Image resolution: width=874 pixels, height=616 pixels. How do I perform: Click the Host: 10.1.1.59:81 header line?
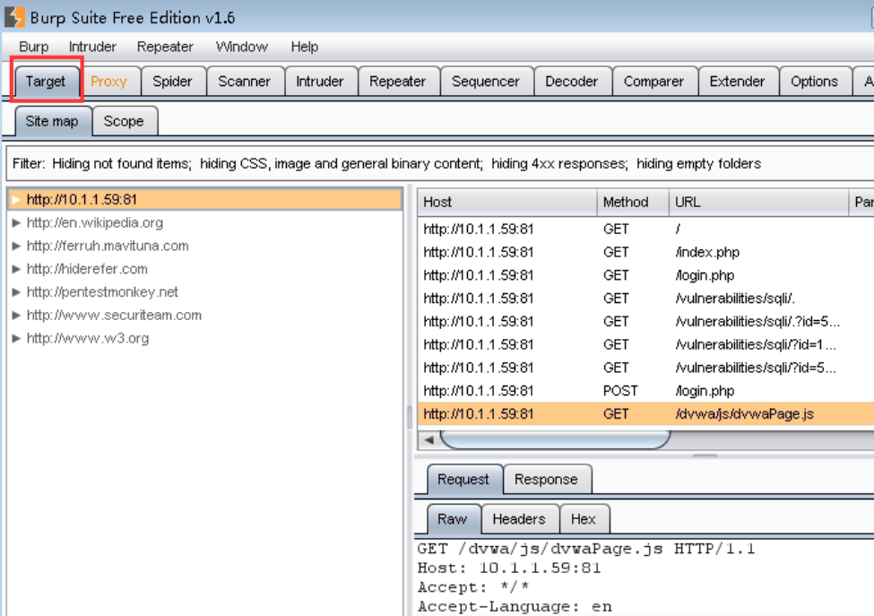pos(509,568)
